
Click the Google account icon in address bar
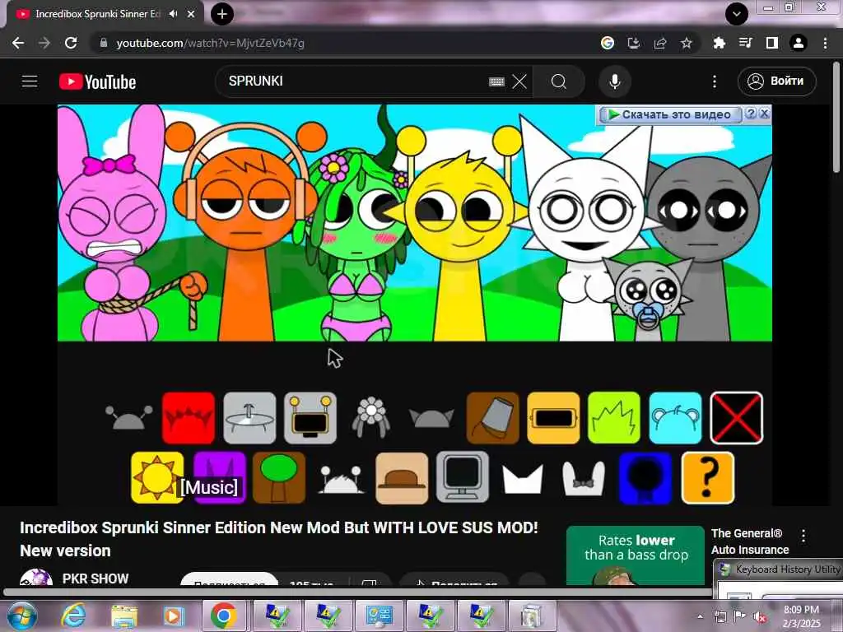[x=608, y=43]
